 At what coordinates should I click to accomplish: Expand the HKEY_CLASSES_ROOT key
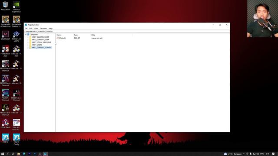point(28,37)
